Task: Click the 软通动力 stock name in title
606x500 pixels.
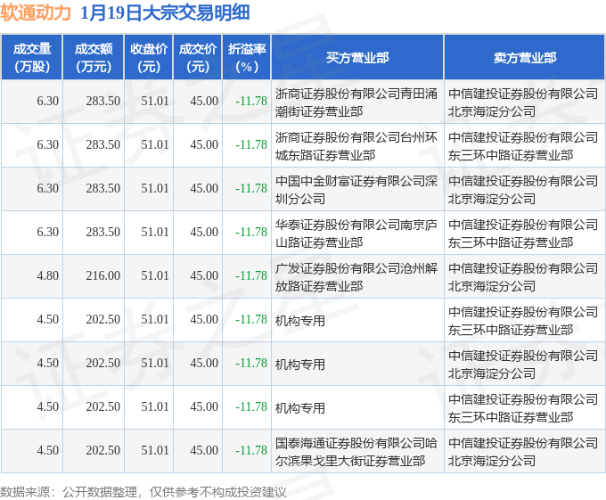Action: [x=36, y=12]
